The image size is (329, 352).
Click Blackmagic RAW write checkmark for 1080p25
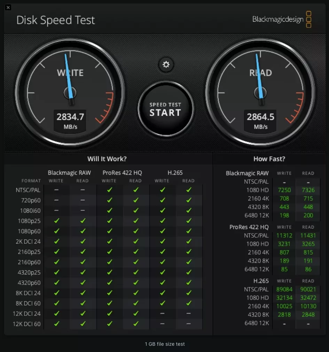pyautogui.click(x=56, y=221)
